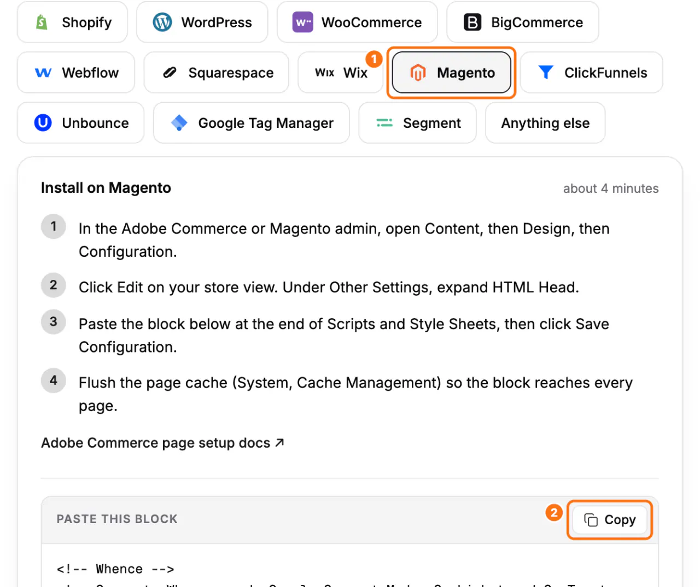Select the Webflow platform tab
700x587 pixels.
(76, 73)
